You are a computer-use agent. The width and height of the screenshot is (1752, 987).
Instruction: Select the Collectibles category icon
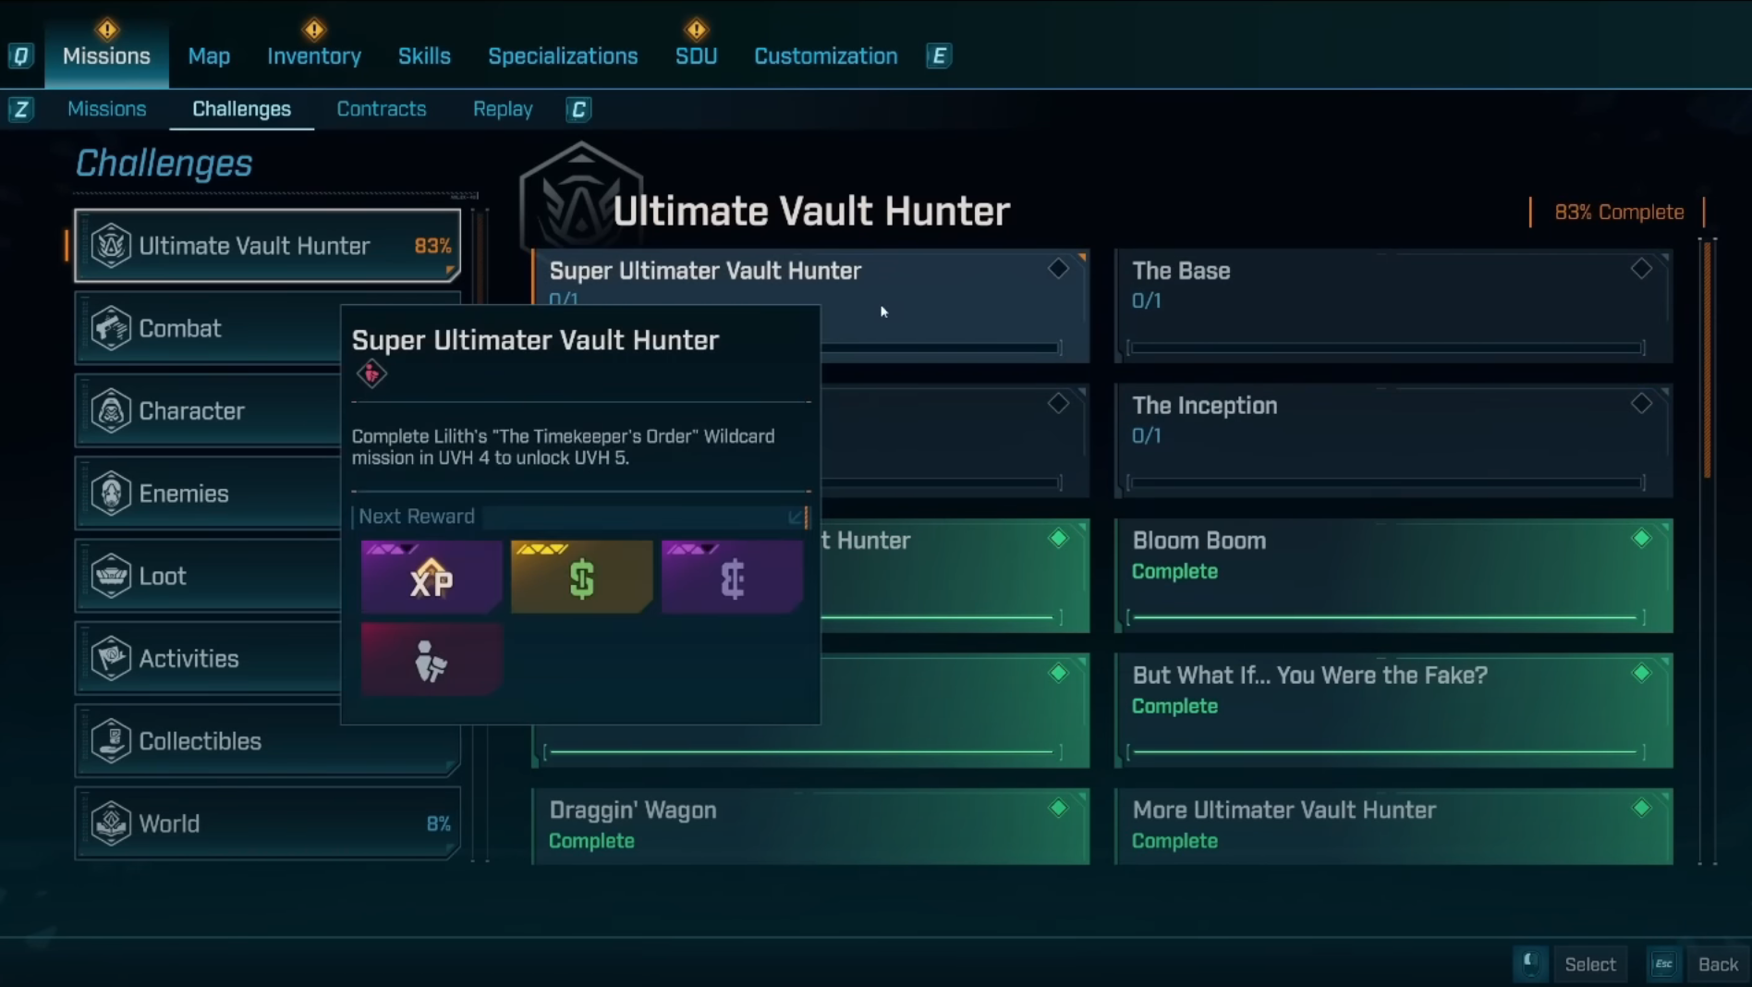pos(111,741)
